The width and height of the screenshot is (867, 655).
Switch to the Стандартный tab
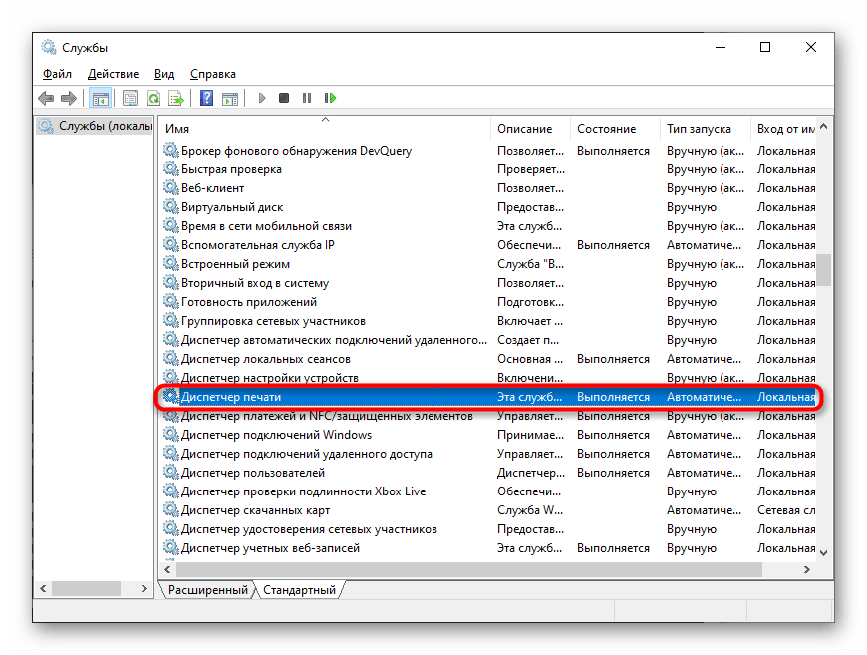298,590
